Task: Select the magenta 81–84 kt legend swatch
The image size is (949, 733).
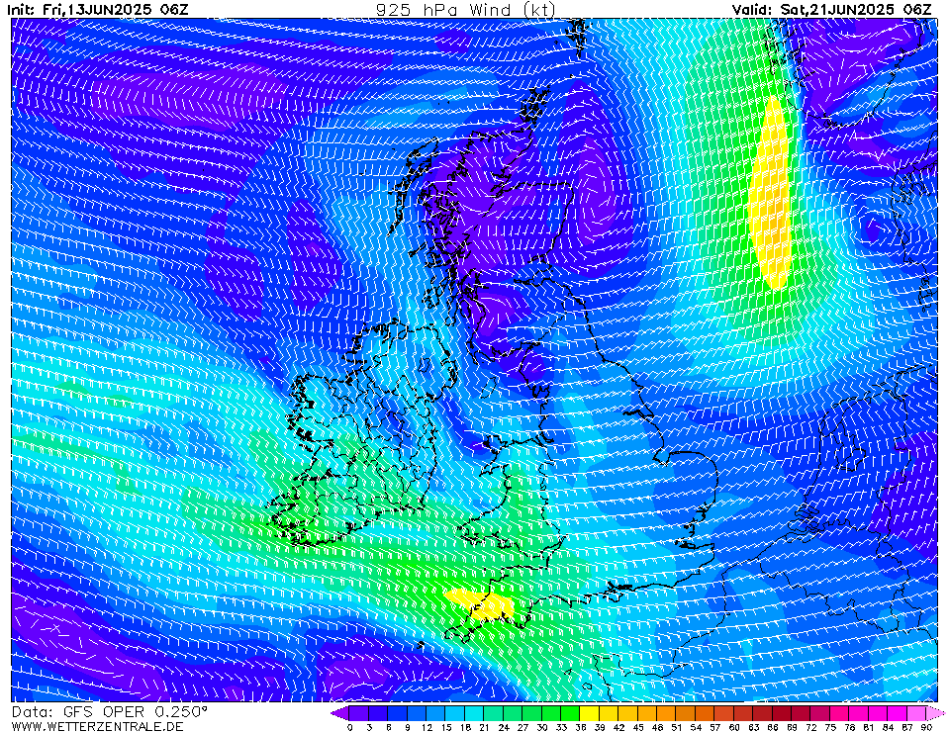Action: pyautogui.click(x=878, y=713)
